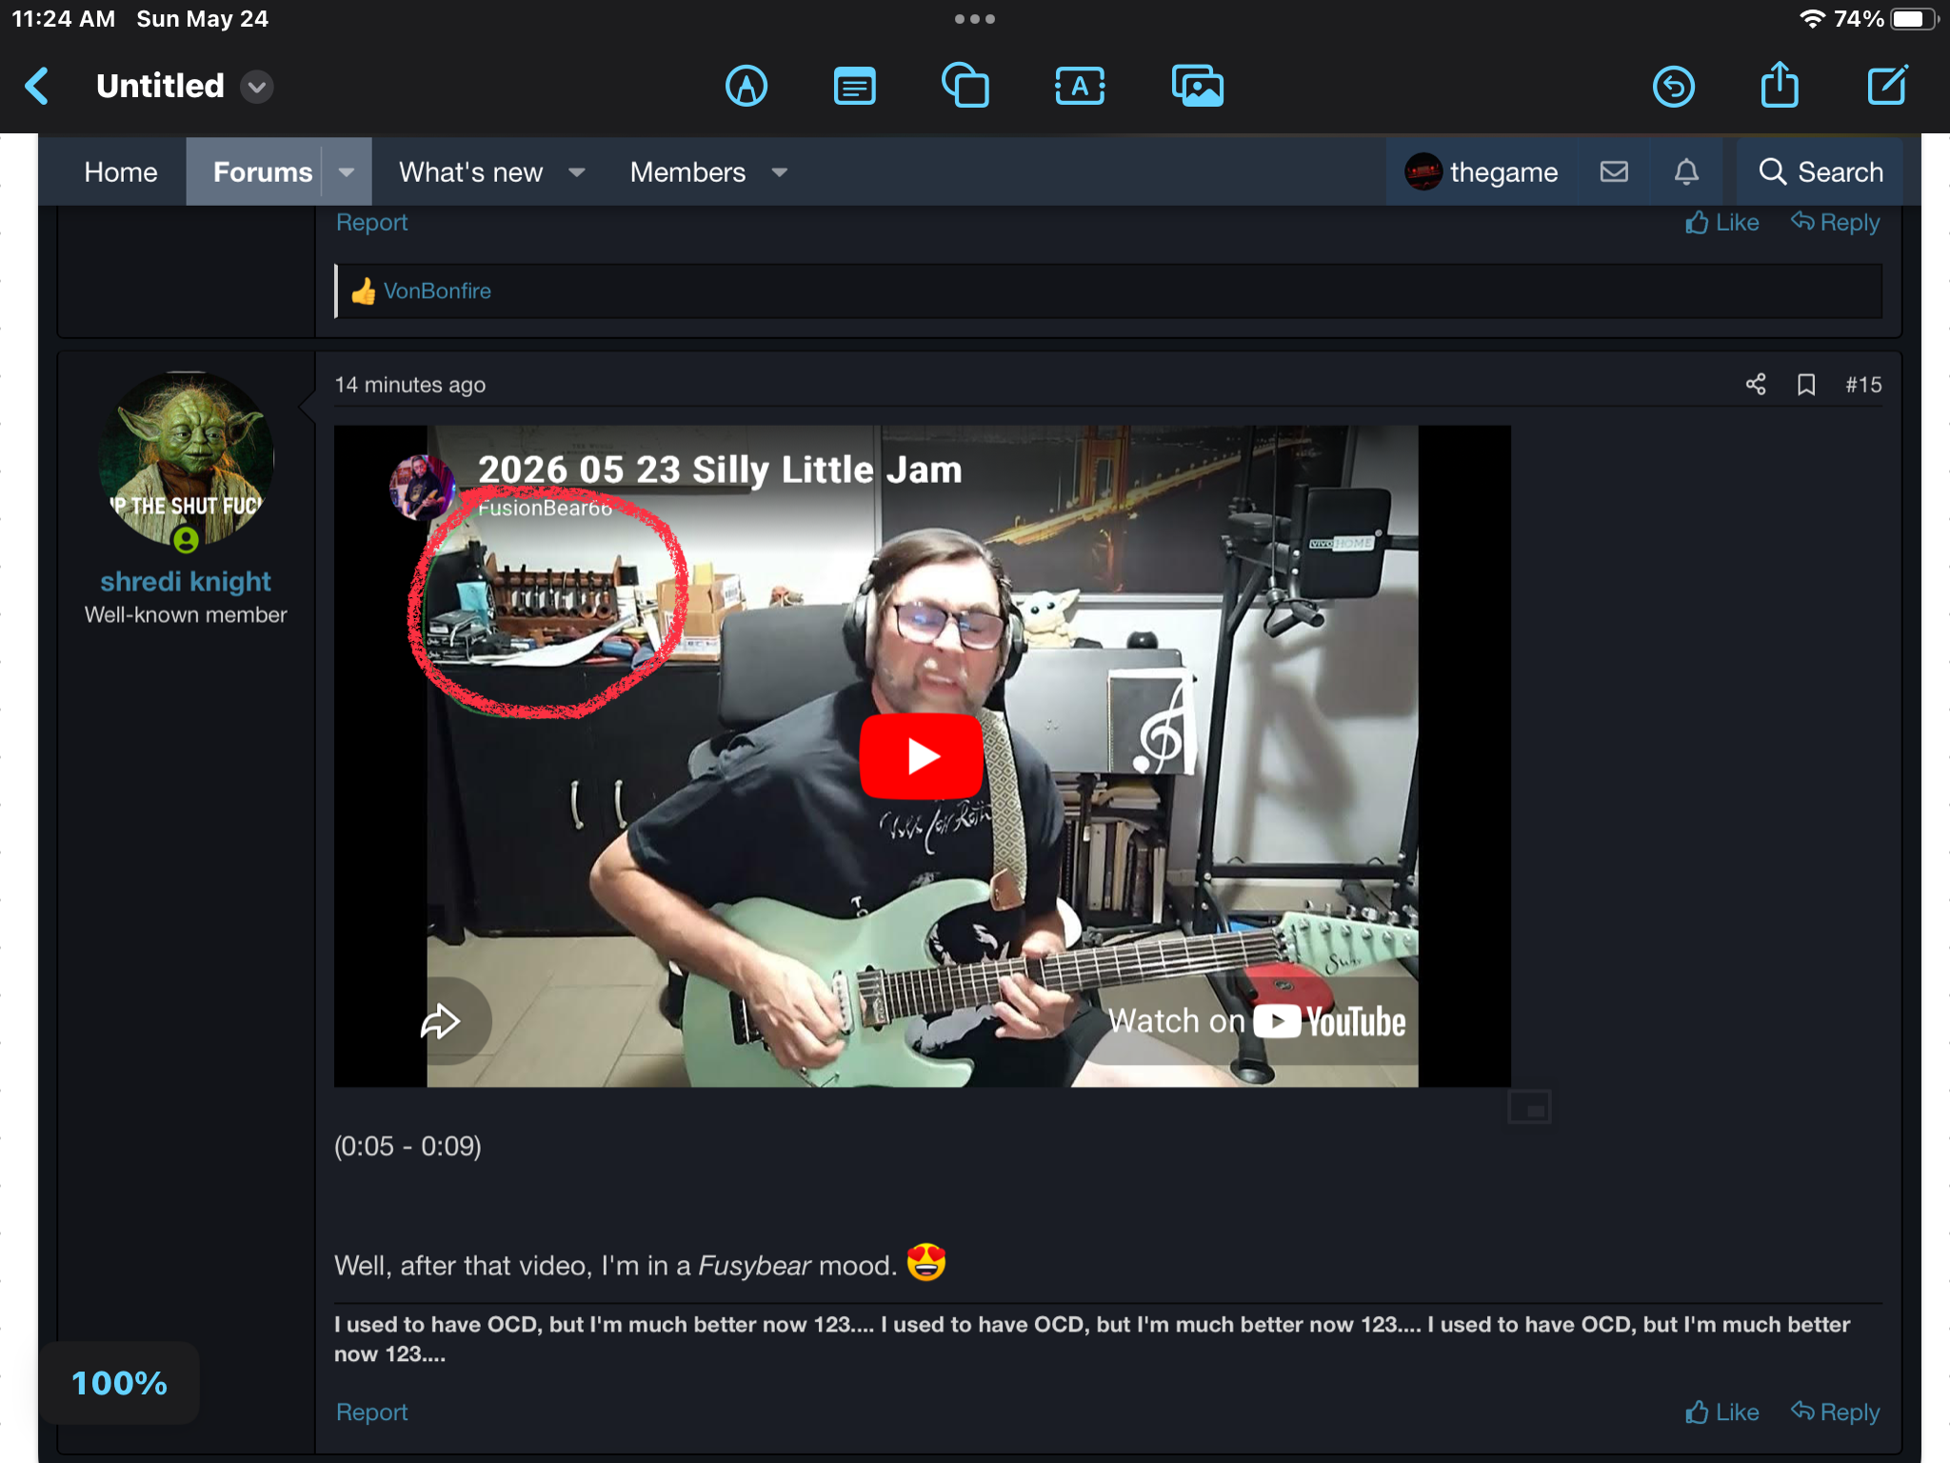Screen dimensions: 1950x1463
Task: Bookmark post #15
Action: pos(1806,385)
